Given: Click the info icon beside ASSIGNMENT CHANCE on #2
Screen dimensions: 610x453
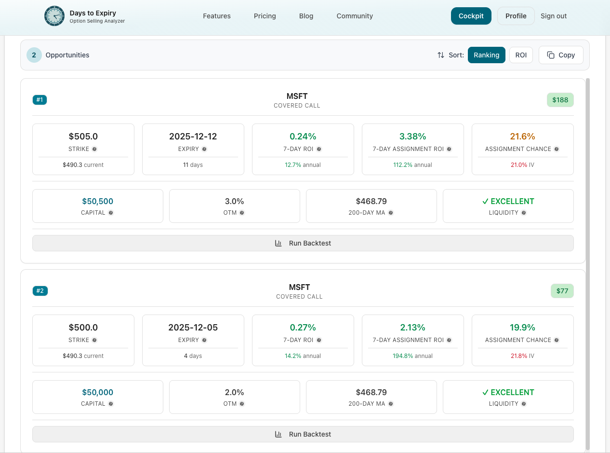Looking at the screenshot, I should 557,340.
